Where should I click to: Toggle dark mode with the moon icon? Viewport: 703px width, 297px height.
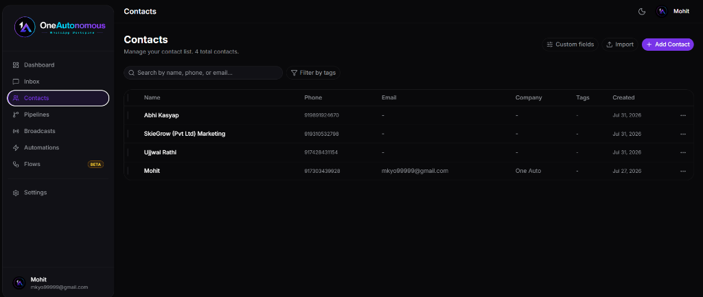[x=642, y=12]
